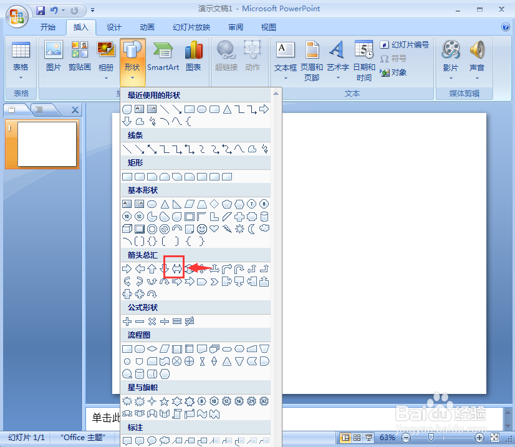Viewport: 515px width, 447px height.
Task: Insert an 对象 object
Action: (x=393, y=72)
